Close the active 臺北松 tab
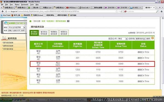 154,8
